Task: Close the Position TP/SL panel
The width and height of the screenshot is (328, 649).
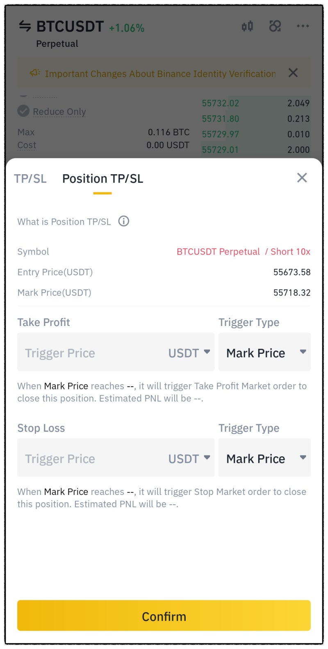Action: point(302,178)
